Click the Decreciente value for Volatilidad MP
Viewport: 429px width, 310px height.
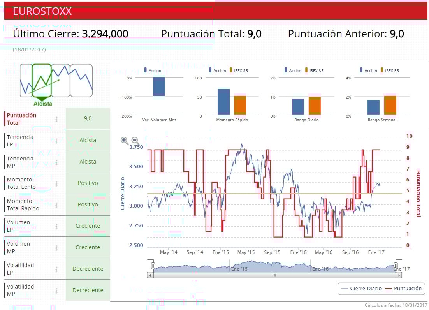[x=88, y=290]
